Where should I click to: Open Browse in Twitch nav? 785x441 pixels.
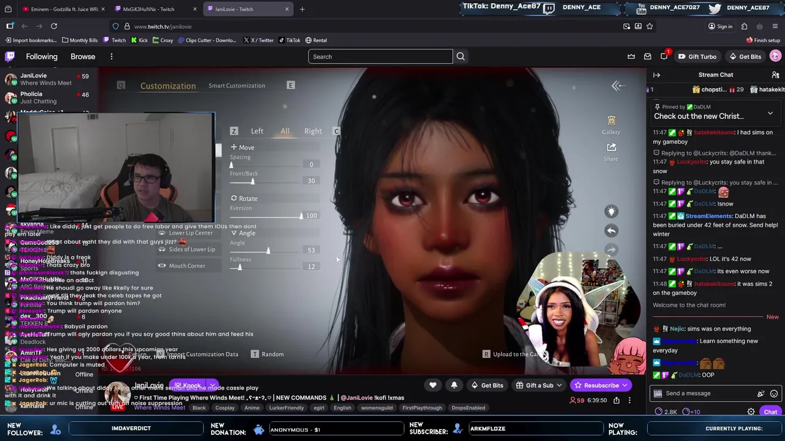tap(83, 56)
